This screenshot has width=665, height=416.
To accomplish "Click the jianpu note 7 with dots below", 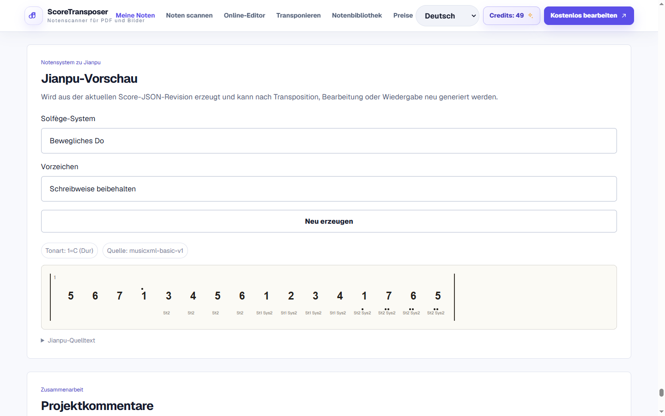I will [x=389, y=296].
